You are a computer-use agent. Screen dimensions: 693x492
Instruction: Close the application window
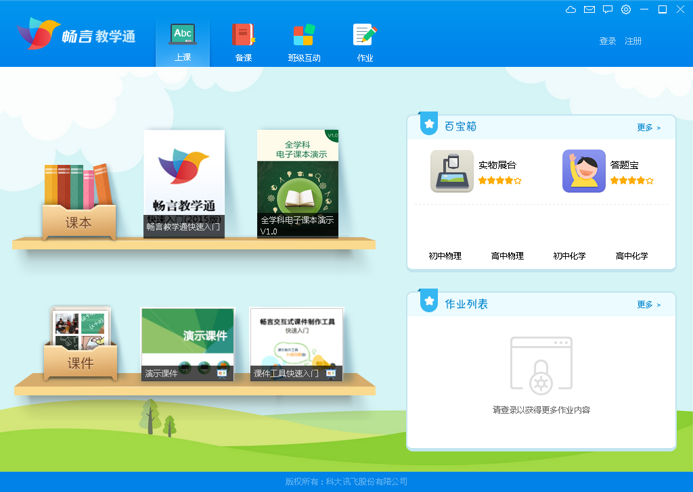[x=681, y=9]
